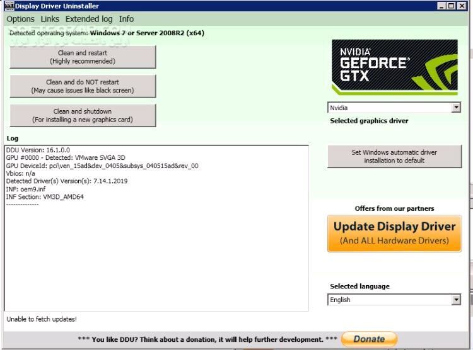Viewport: 473px width, 350px height.
Task: Click the 'Selected language' label
Action: tap(359, 286)
